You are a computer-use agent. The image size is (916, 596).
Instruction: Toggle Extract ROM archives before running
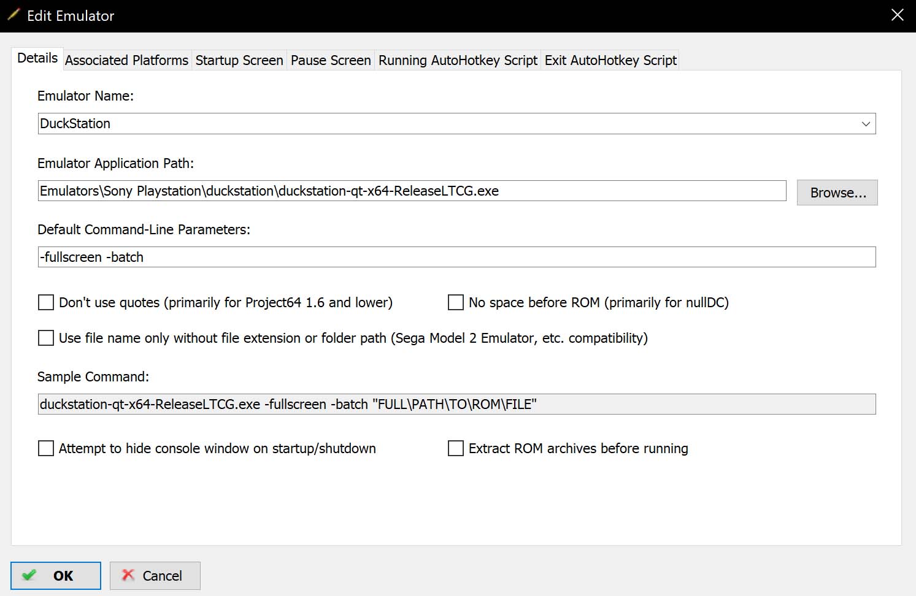click(456, 448)
